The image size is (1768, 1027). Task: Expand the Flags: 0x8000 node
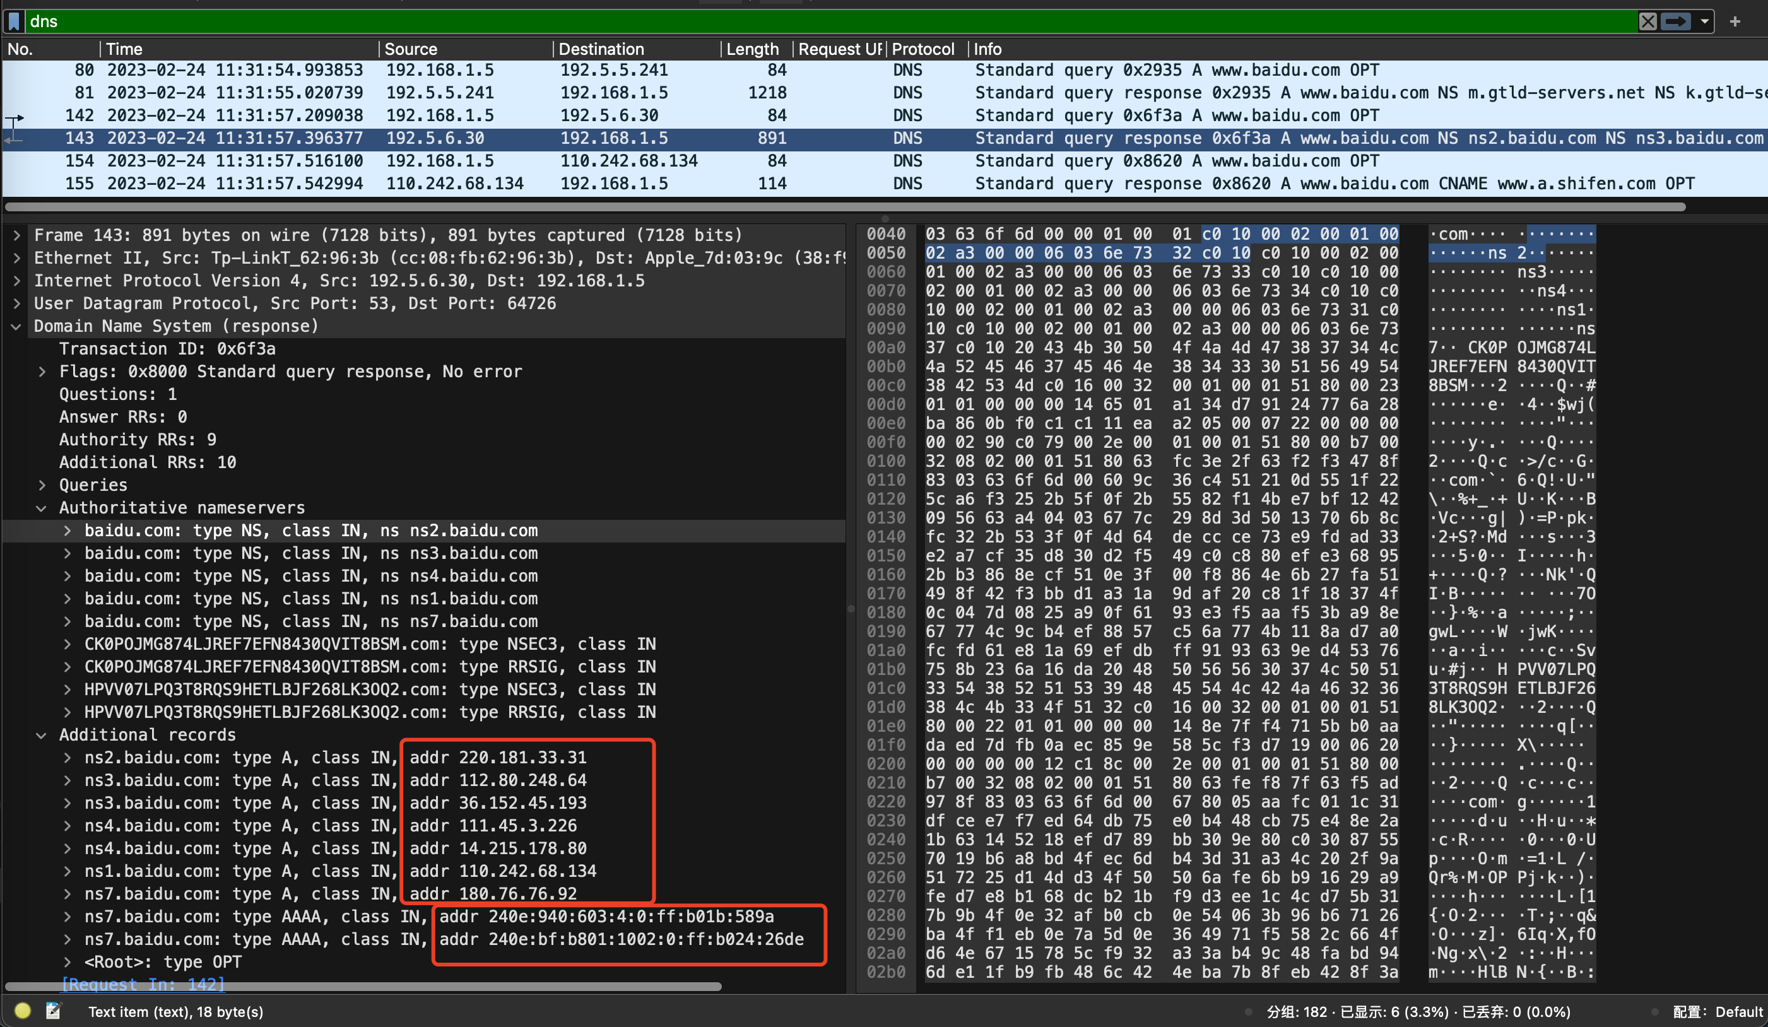[x=42, y=372]
